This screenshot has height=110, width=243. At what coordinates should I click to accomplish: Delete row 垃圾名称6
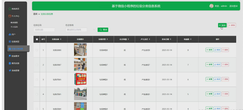pos(225,79)
